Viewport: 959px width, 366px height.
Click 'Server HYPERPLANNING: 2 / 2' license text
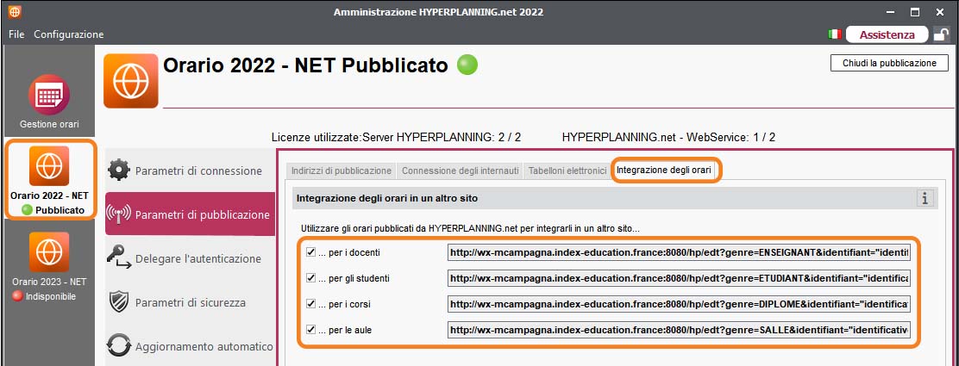tap(442, 138)
